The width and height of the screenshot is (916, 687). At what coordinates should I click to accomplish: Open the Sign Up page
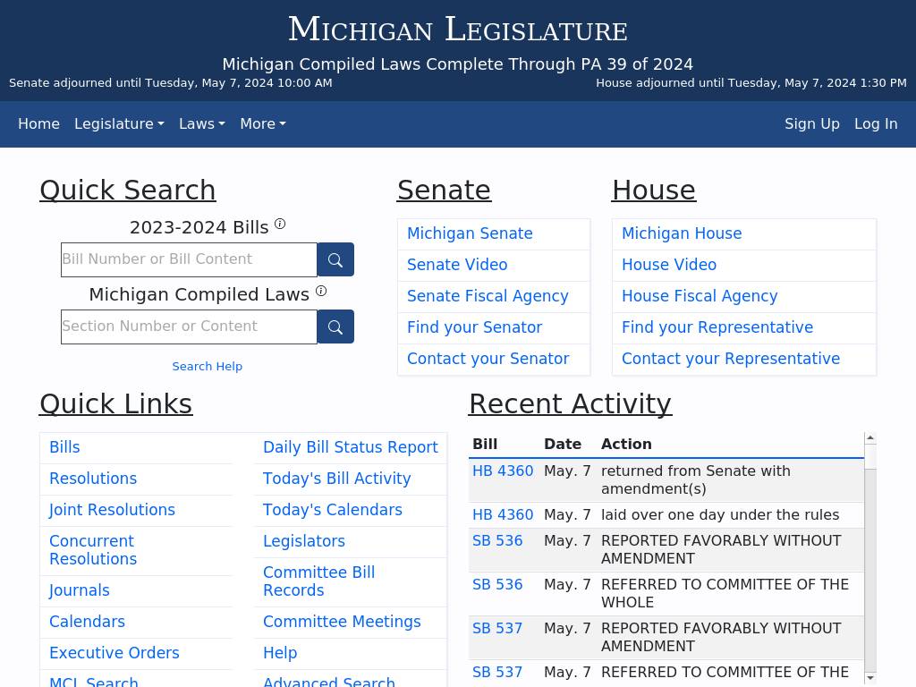811,124
